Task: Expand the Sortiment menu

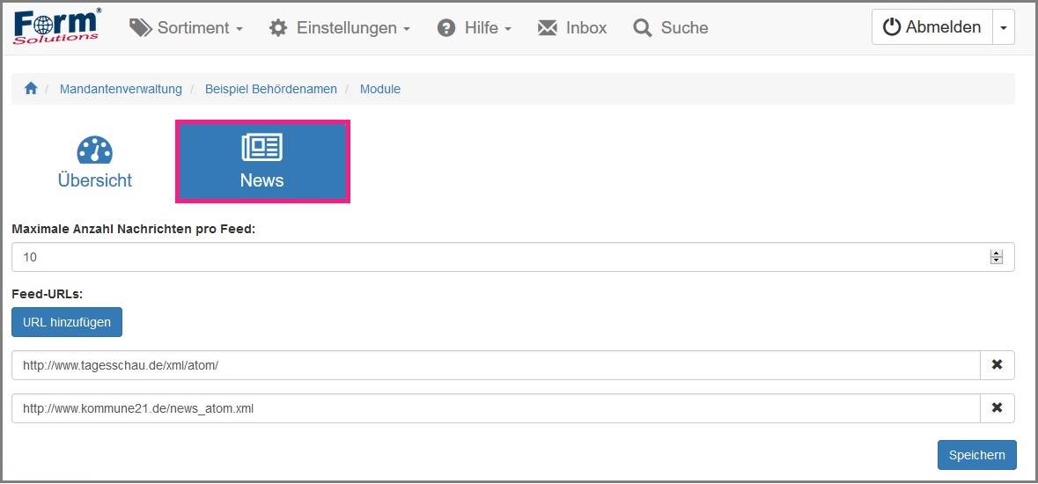Action: click(186, 28)
